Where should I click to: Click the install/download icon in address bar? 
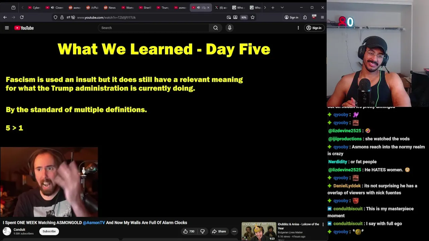(x=235, y=17)
